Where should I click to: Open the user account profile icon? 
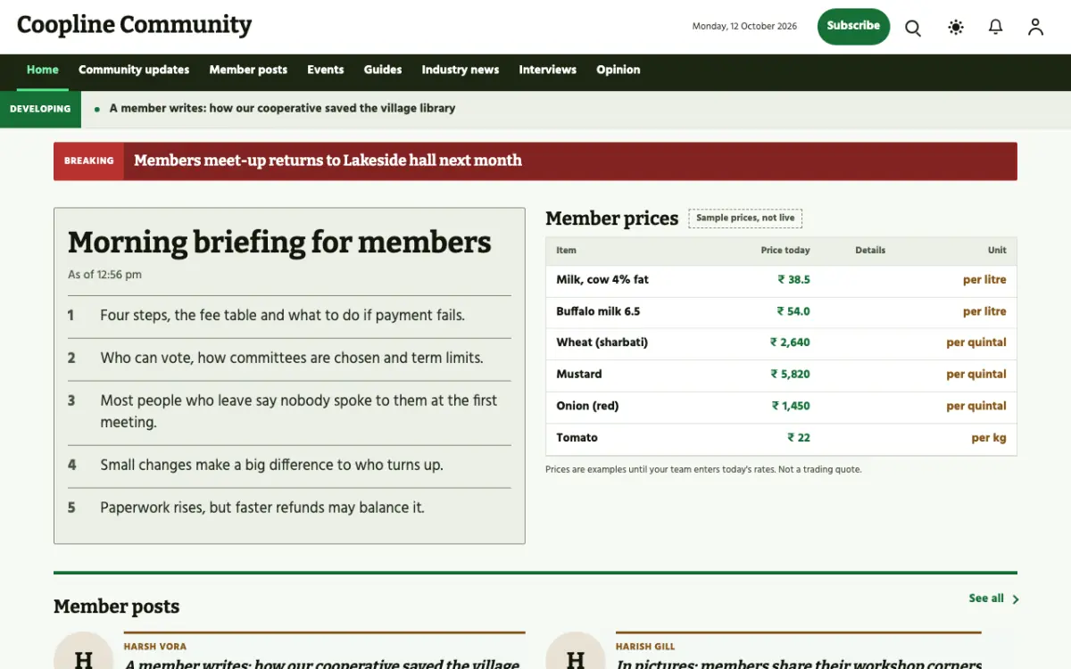(x=1035, y=28)
